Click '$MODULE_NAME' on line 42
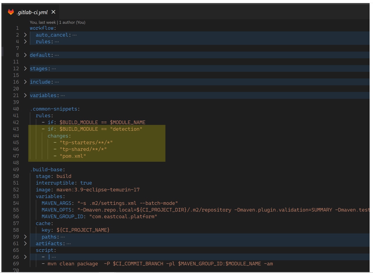The width and height of the screenshot is (373, 273). point(128,122)
